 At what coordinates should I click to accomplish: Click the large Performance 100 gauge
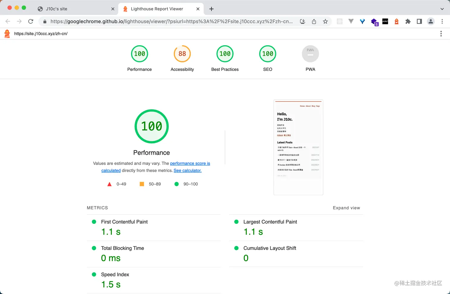151,126
